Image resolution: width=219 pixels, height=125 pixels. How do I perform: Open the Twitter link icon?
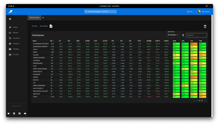[x=9, y=113]
